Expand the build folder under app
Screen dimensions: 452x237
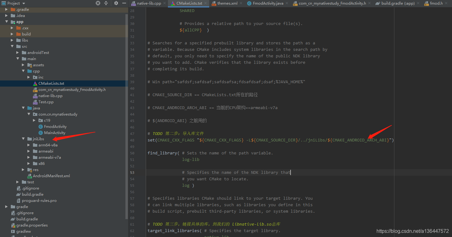(12, 34)
